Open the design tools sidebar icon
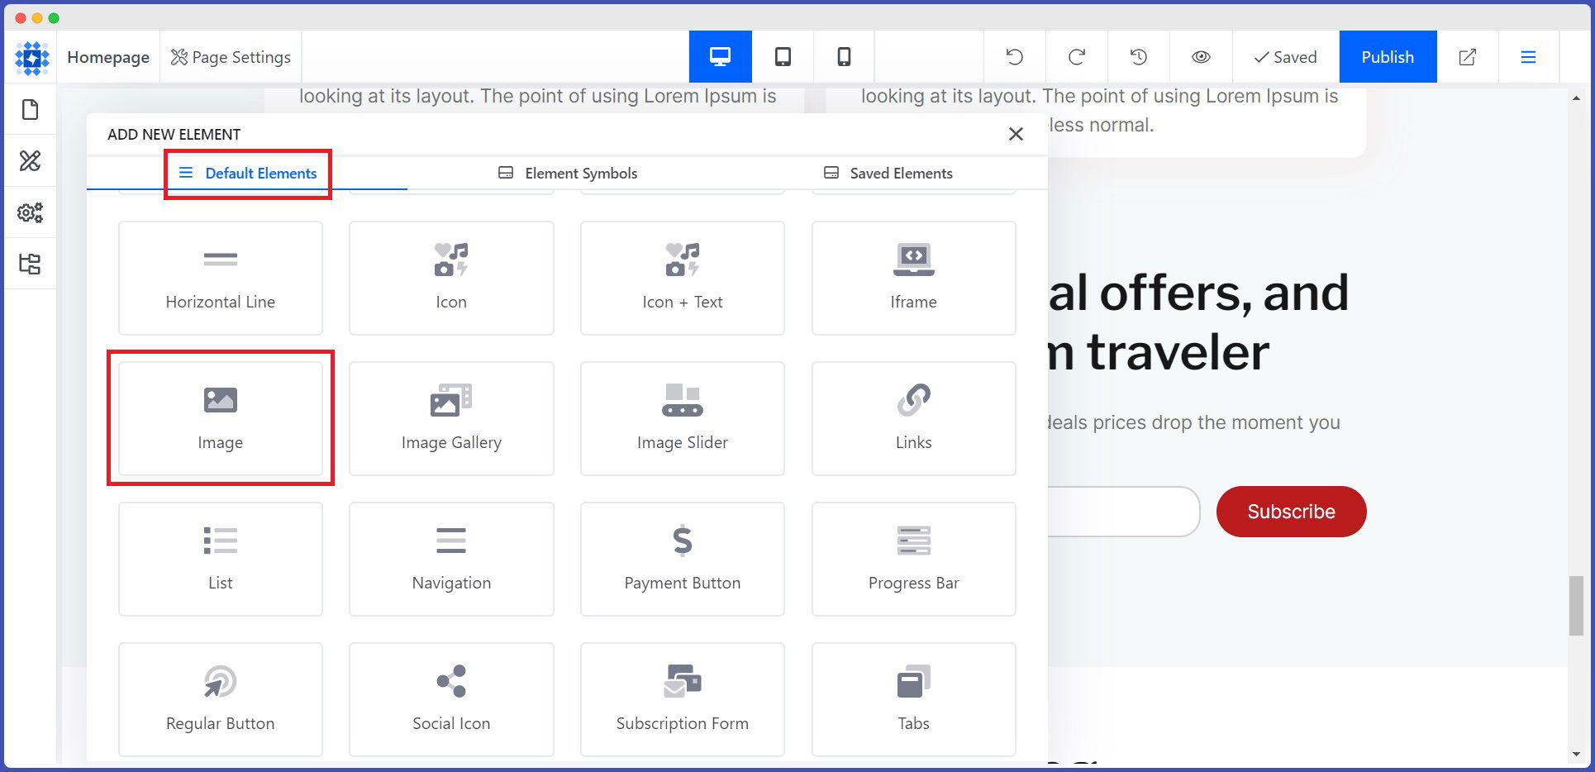The width and height of the screenshot is (1595, 772). pos(31,160)
